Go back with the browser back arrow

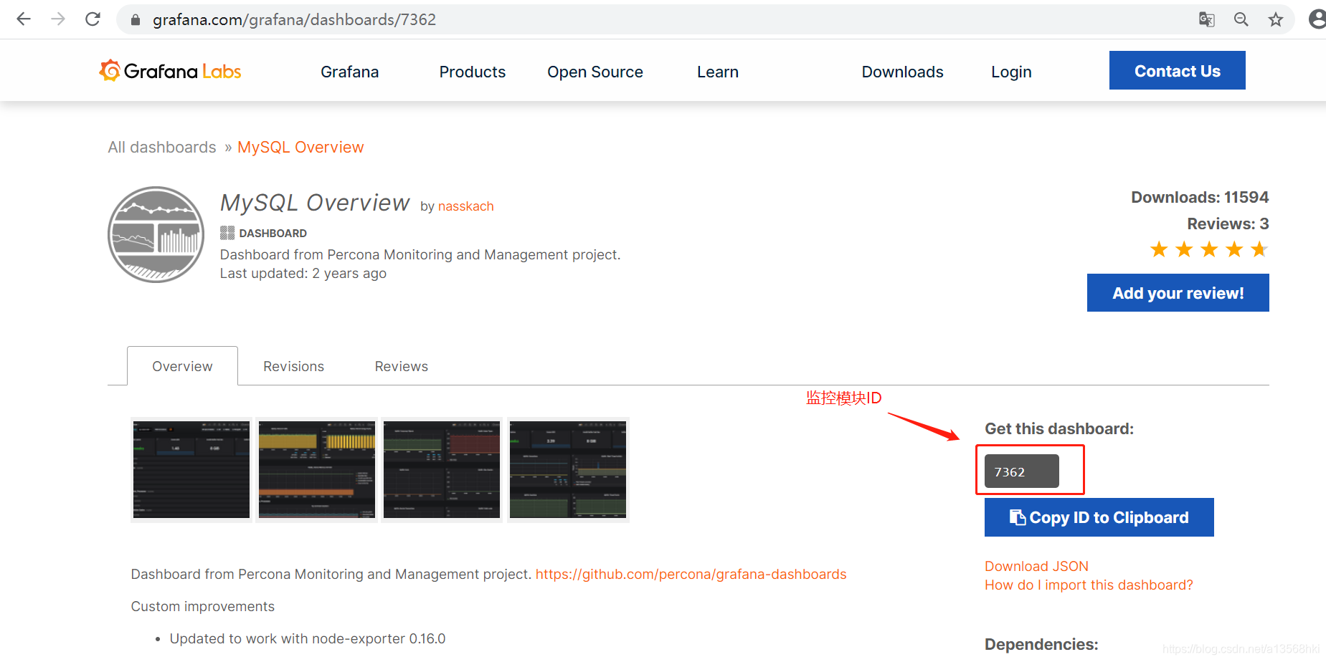pyautogui.click(x=24, y=19)
